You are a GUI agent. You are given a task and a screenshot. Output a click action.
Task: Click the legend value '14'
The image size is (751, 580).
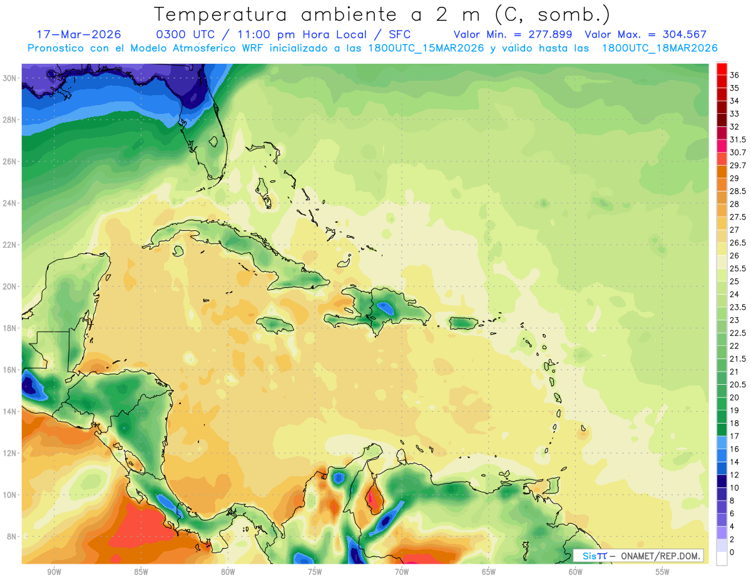point(735,462)
